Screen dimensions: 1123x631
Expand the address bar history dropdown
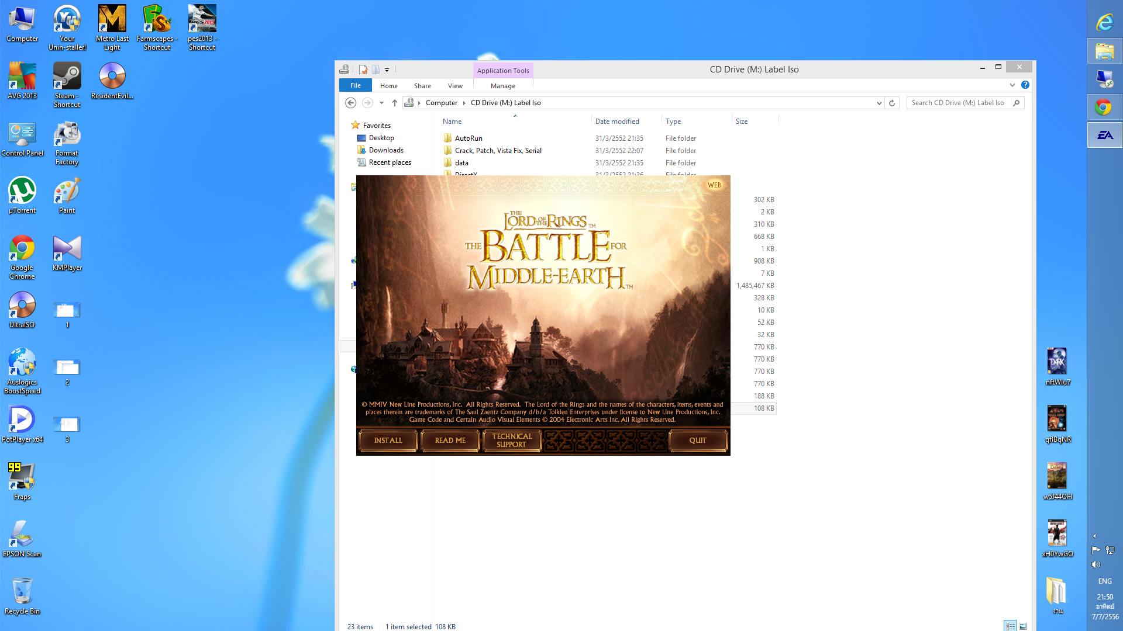click(x=879, y=103)
